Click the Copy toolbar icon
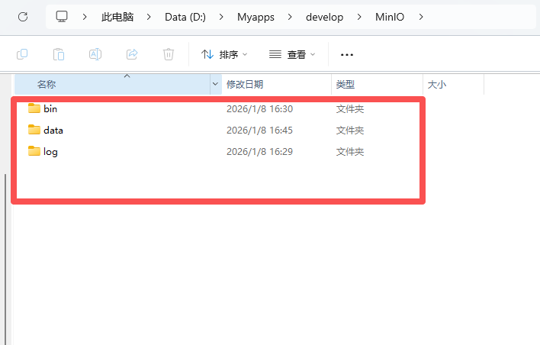 [x=22, y=54]
